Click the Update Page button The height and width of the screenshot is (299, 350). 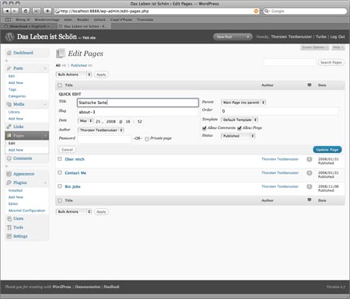click(327, 150)
